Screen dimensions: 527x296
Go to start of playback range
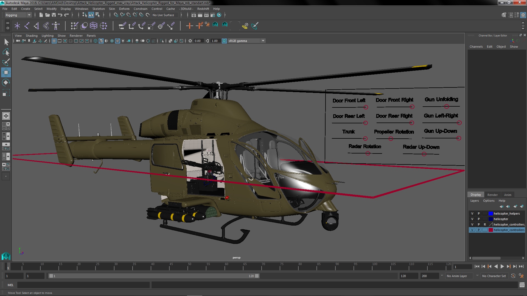click(x=477, y=266)
